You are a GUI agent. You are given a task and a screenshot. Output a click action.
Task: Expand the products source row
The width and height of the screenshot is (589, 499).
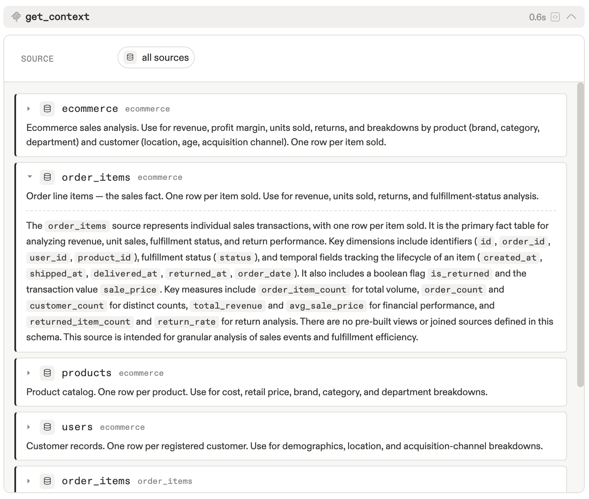click(29, 373)
